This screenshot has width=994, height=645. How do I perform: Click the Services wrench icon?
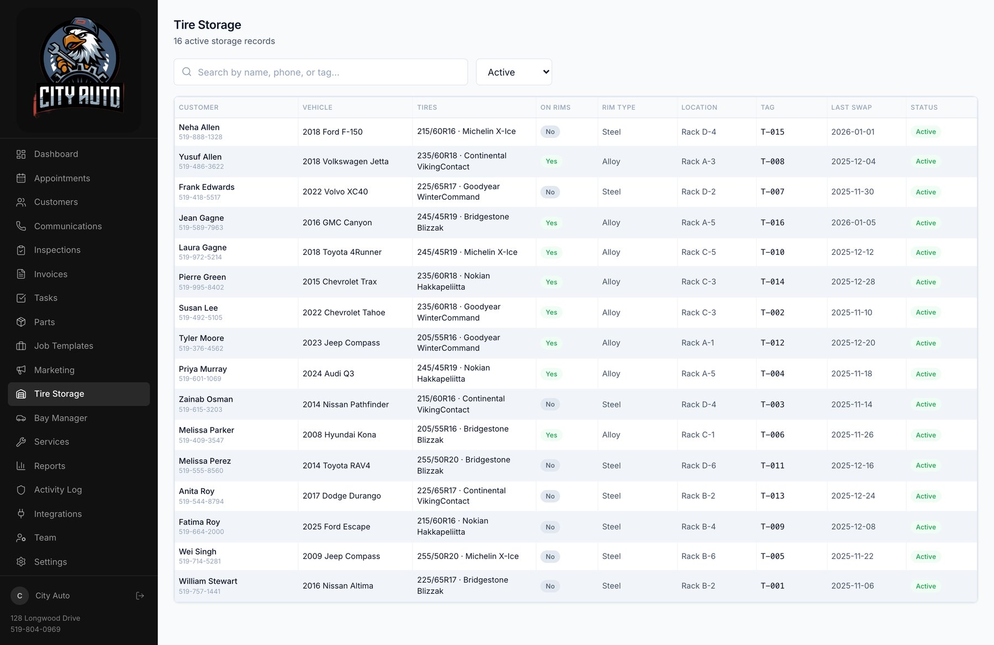tap(21, 442)
